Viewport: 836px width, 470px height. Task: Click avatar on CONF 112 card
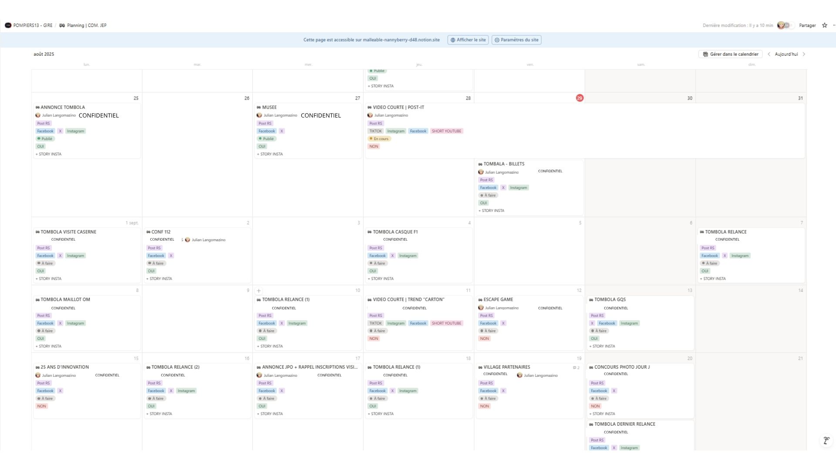tap(188, 240)
